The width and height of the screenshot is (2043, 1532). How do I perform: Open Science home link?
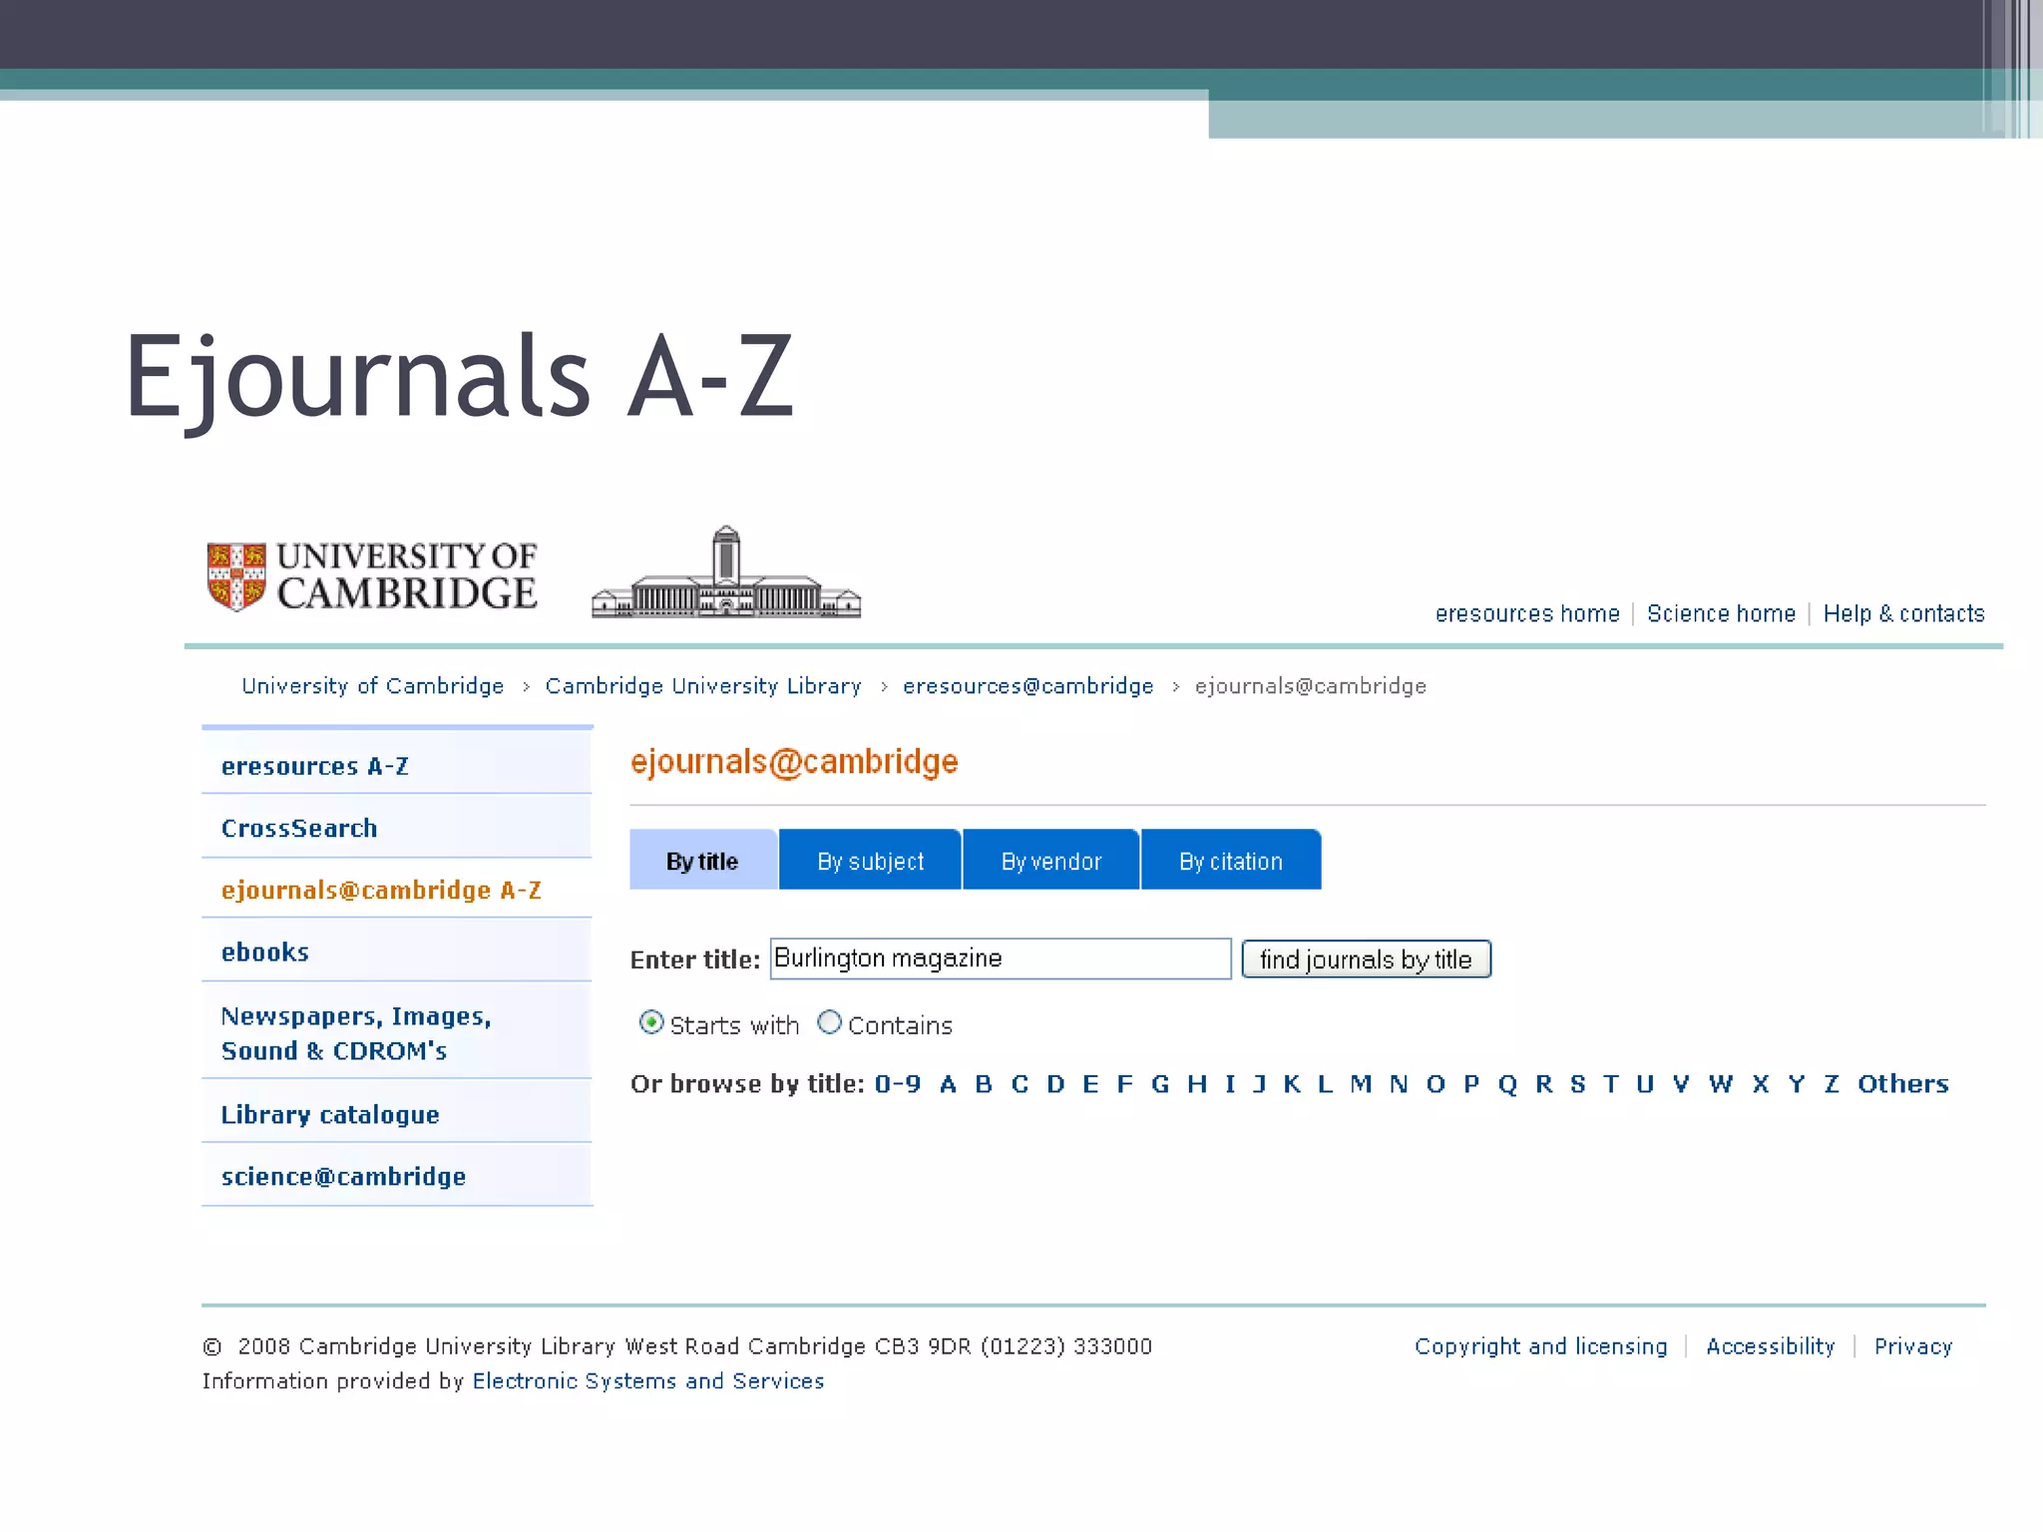pyautogui.click(x=1721, y=613)
